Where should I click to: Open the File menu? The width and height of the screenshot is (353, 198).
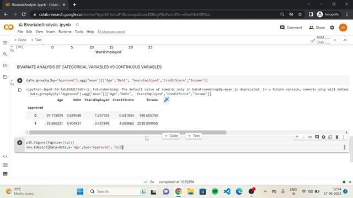pyautogui.click(x=20, y=32)
